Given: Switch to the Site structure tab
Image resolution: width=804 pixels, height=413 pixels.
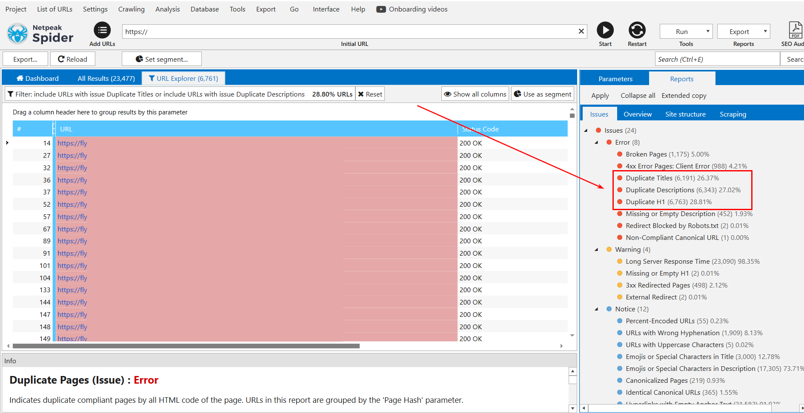Looking at the screenshot, I should point(685,114).
